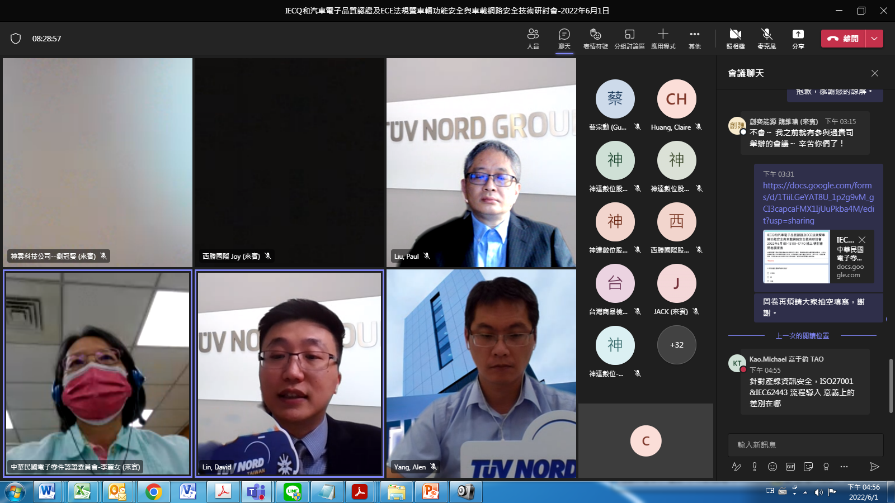Open the Windows Start button
The width and height of the screenshot is (895, 503).
pos(15,492)
